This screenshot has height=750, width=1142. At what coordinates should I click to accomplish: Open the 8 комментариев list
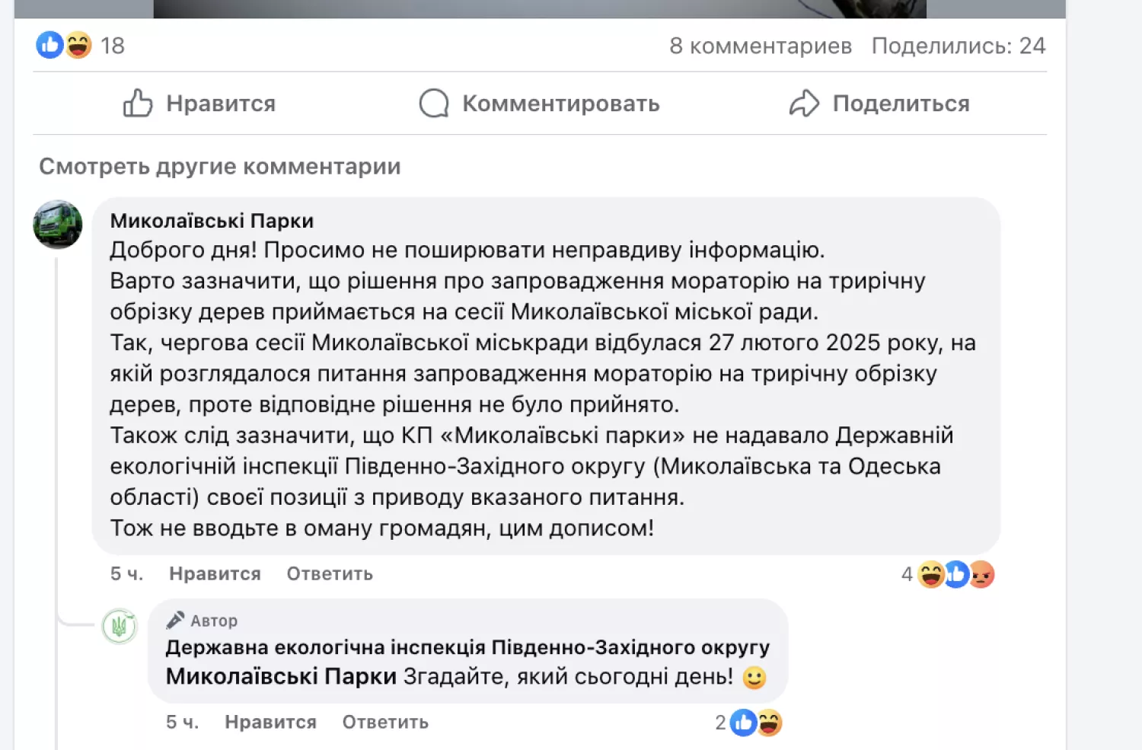click(760, 46)
